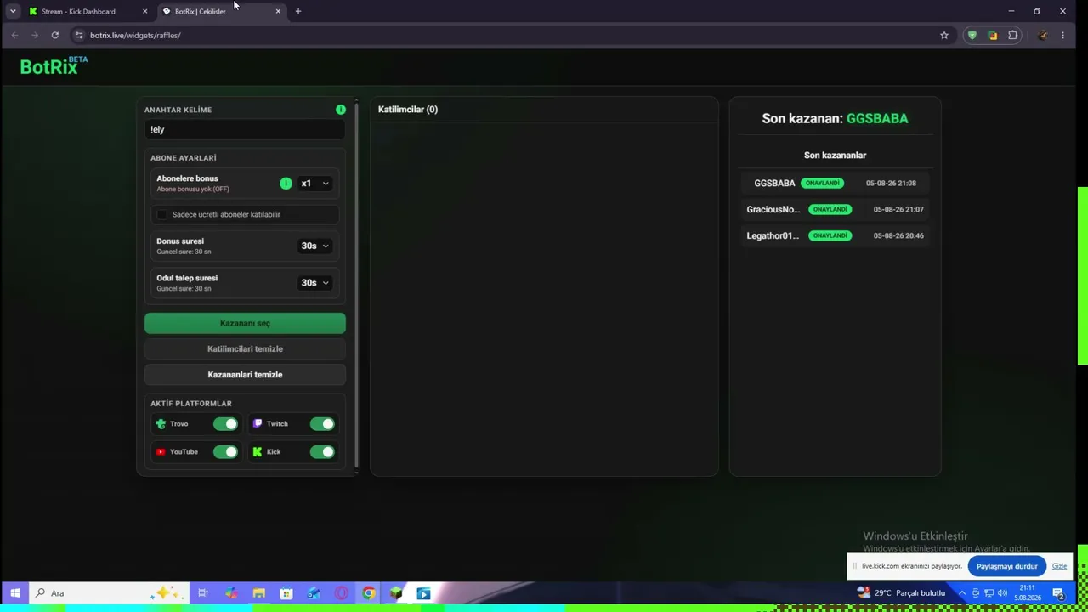Open Minecraft from the taskbar
1088x612 pixels.
click(x=396, y=593)
